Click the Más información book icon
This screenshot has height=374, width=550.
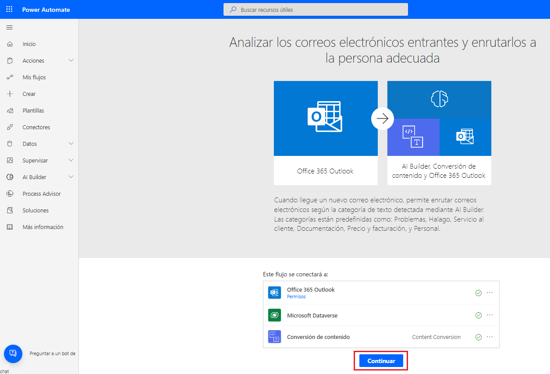point(10,227)
